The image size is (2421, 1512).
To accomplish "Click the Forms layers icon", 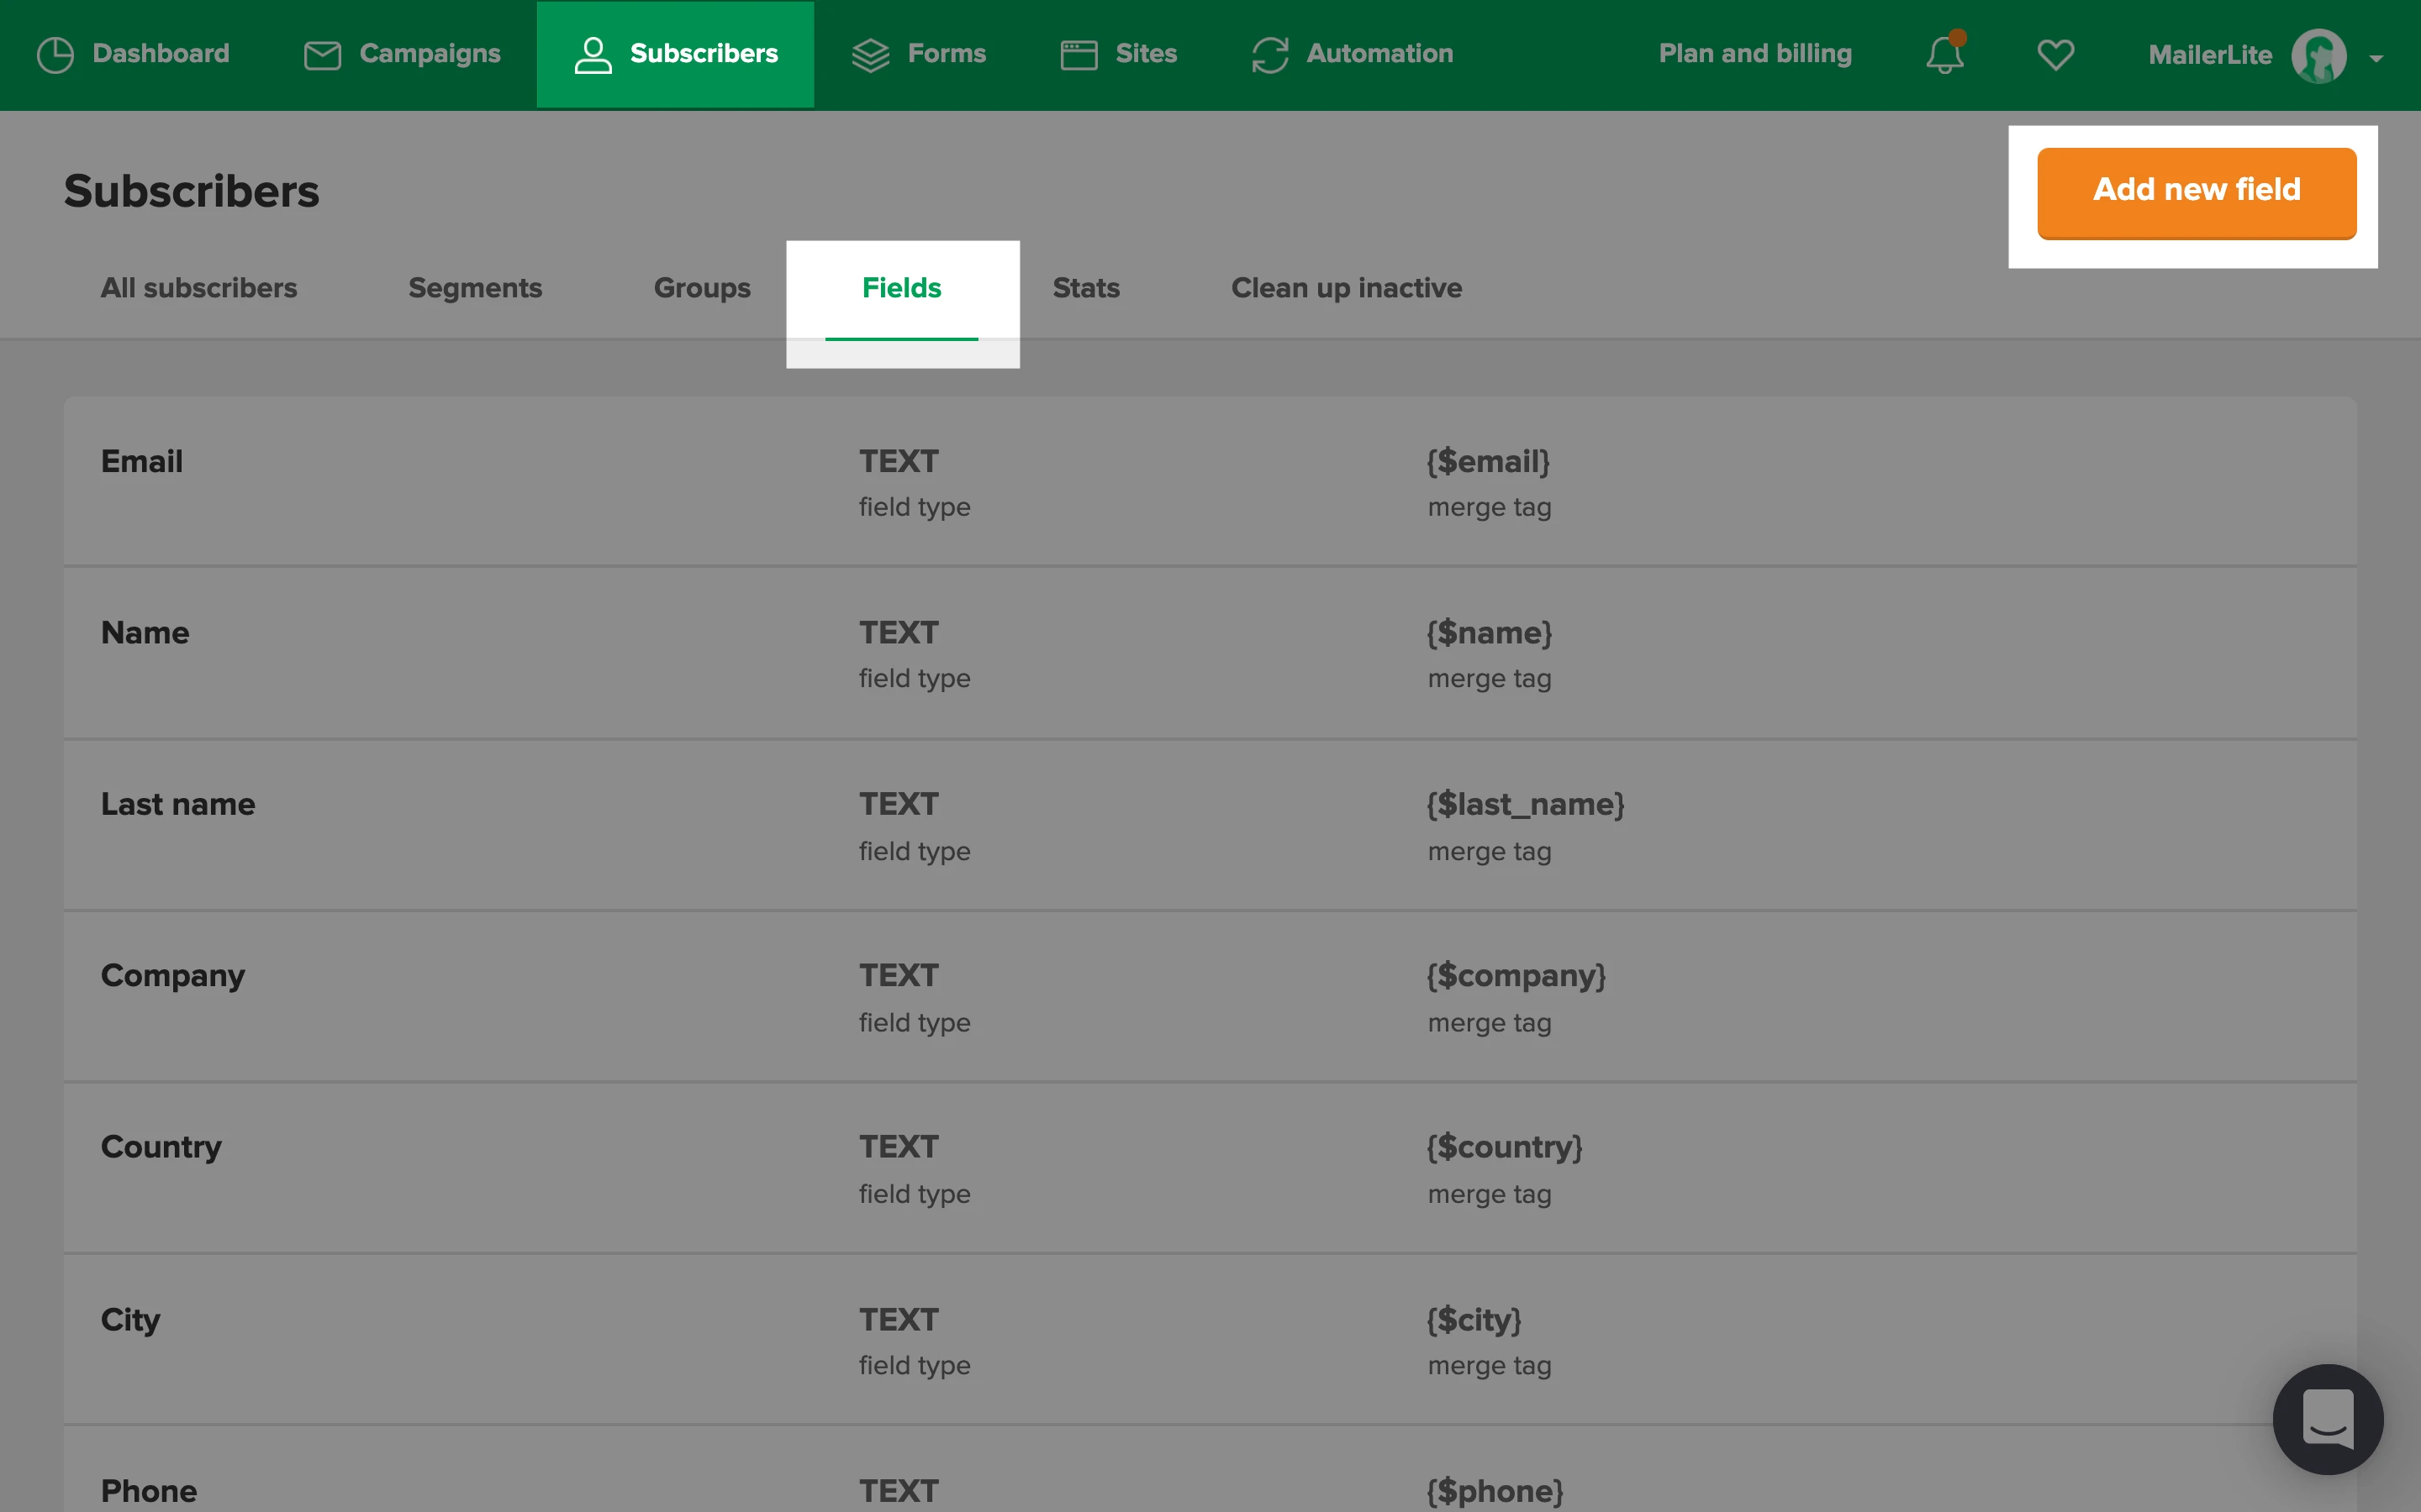I will (870, 54).
